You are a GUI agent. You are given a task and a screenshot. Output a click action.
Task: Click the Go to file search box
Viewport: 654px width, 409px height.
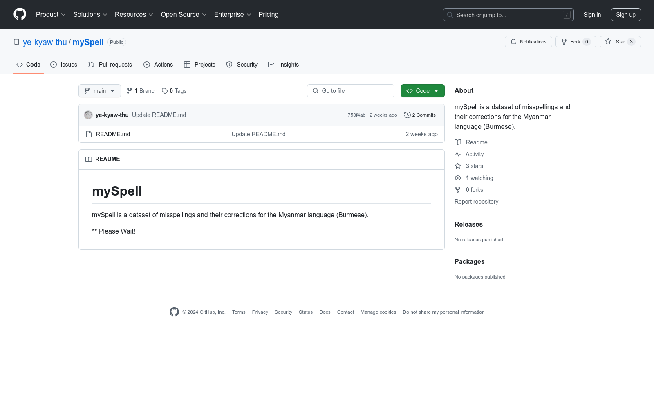(351, 91)
